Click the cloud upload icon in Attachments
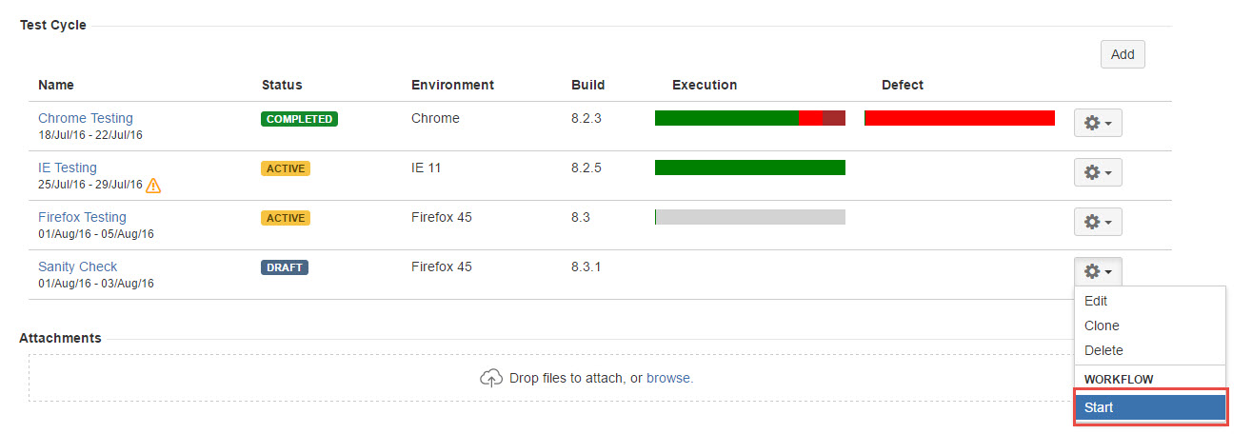The height and width of the screenshot is (434, 1252). (490, 379)
